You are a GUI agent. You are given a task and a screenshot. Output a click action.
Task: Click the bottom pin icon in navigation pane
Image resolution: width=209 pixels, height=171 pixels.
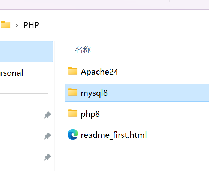[47, 157]
